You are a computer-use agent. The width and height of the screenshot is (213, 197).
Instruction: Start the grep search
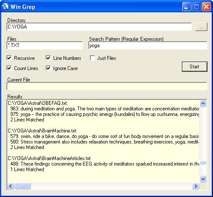tap(195, 67)
